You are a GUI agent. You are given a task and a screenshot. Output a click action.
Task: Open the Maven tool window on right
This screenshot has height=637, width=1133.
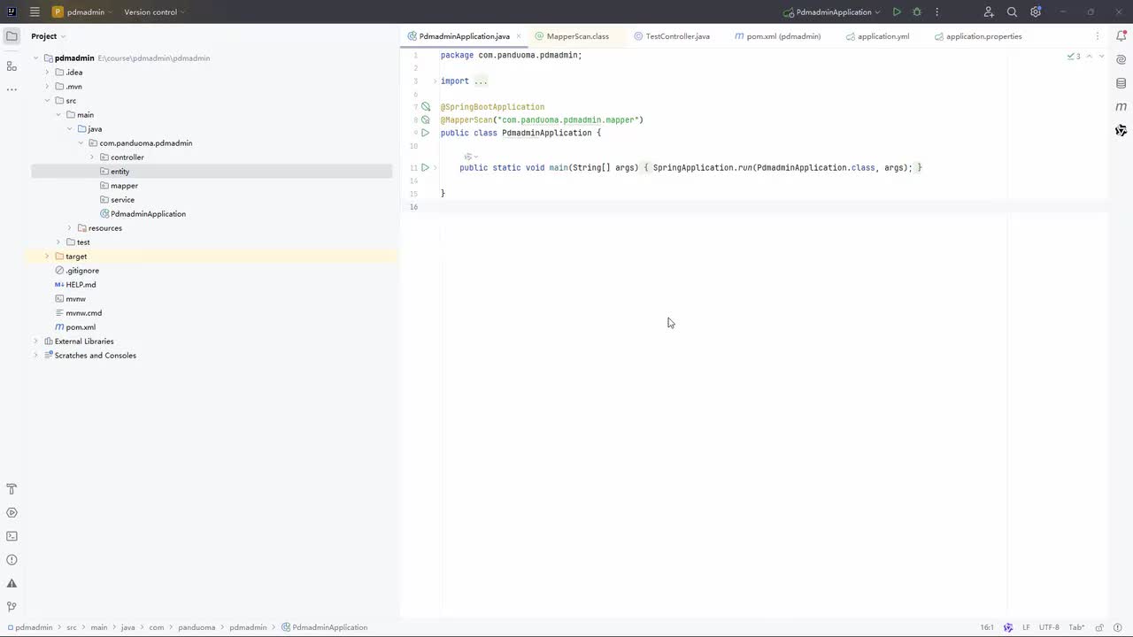[1121, 107]
